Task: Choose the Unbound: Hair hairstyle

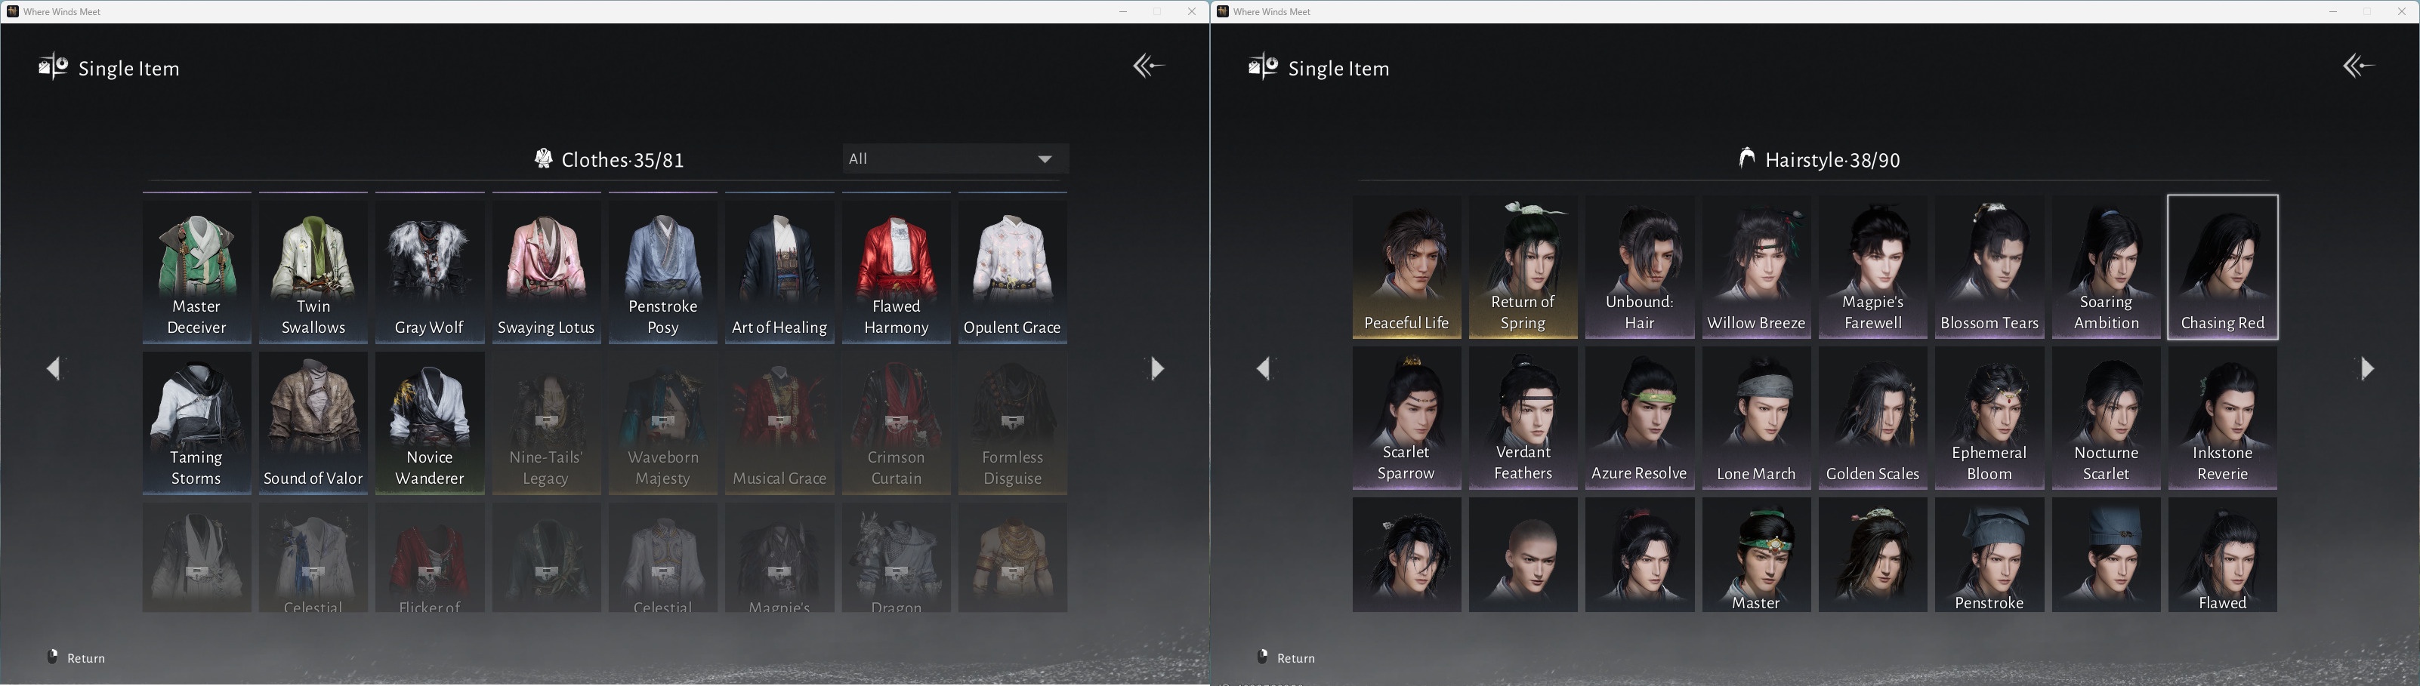Action: [x=1639, y=266]
